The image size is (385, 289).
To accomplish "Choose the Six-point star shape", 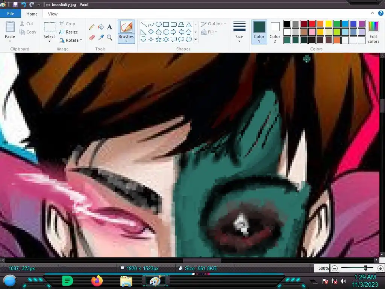I will tap(166, 39).
